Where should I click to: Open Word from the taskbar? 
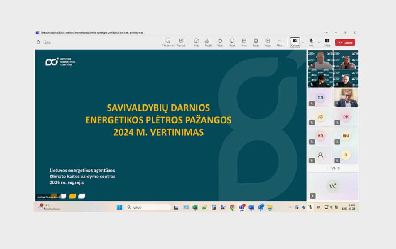click(251, 207)
